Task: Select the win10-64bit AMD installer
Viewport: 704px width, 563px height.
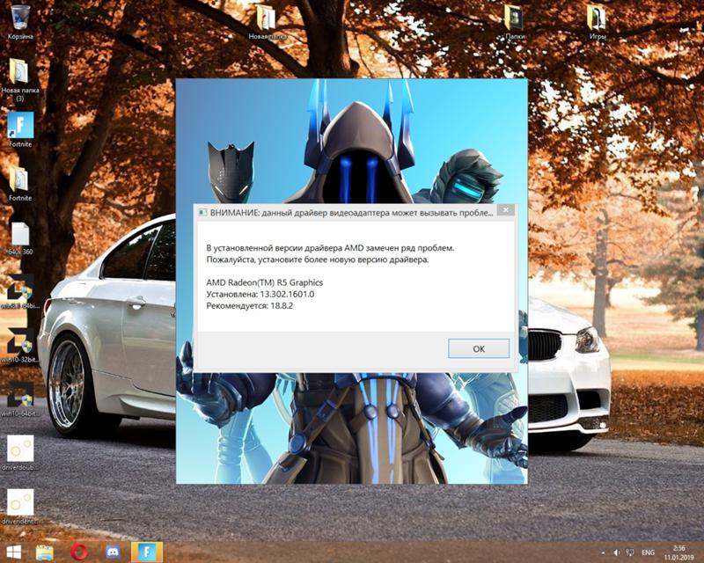Action: 20,399
